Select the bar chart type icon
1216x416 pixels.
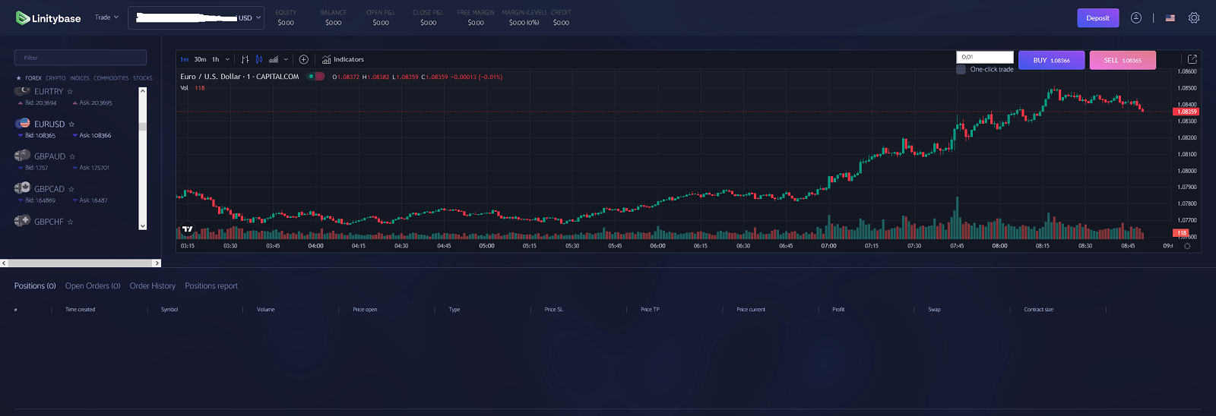[245, 59]
